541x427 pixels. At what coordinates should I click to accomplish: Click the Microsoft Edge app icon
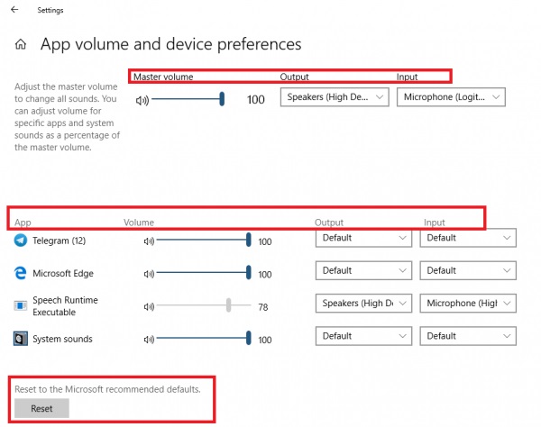click(21, 273)
